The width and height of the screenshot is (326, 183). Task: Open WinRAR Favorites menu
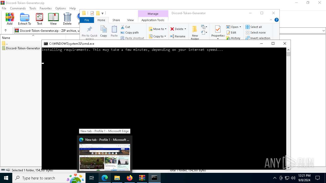click(x=46, y=8)
